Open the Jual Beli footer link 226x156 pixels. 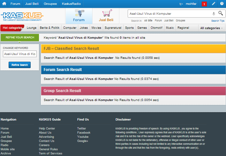coord(6,137)
